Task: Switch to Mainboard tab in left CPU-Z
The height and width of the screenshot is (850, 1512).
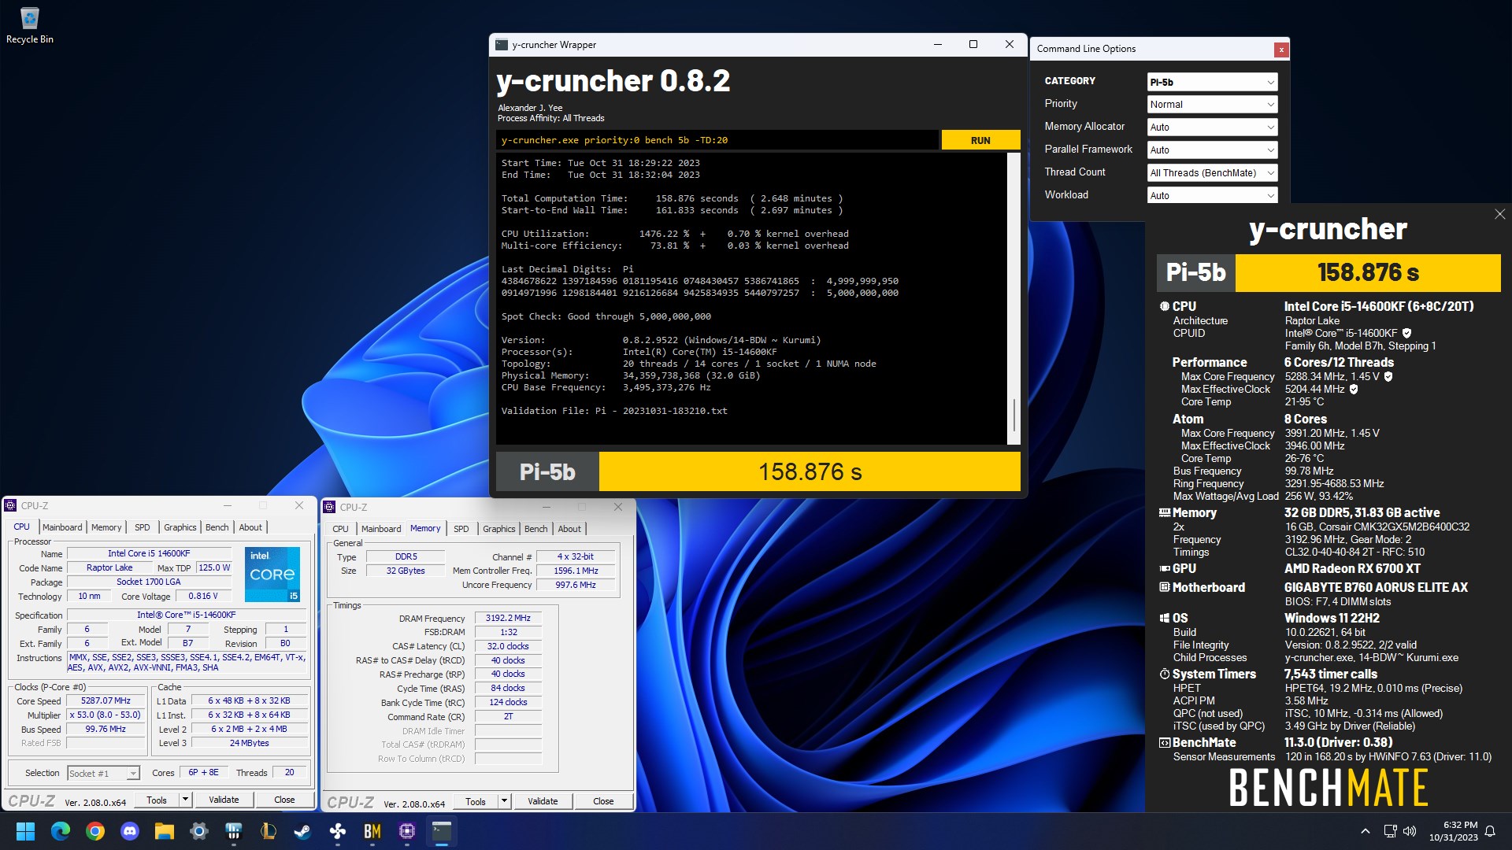Action: (62, 527)
